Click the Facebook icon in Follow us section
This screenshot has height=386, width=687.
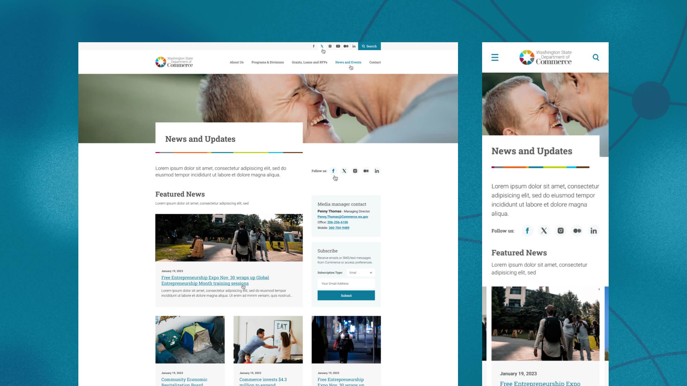(333, 171)
